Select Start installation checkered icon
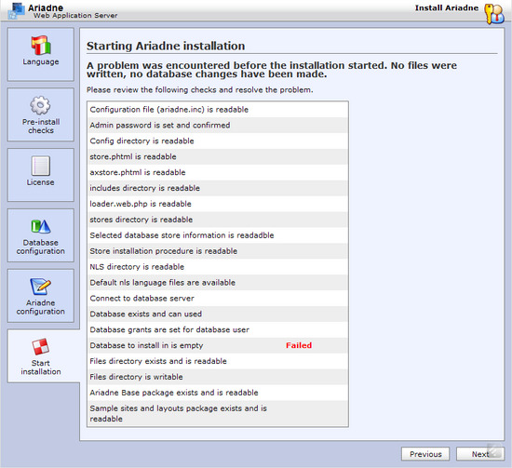Screen dimensions: 512x468 click(41, 347)
